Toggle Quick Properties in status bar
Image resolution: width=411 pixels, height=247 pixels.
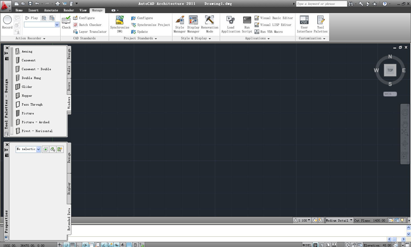click(x=135, y=245)
